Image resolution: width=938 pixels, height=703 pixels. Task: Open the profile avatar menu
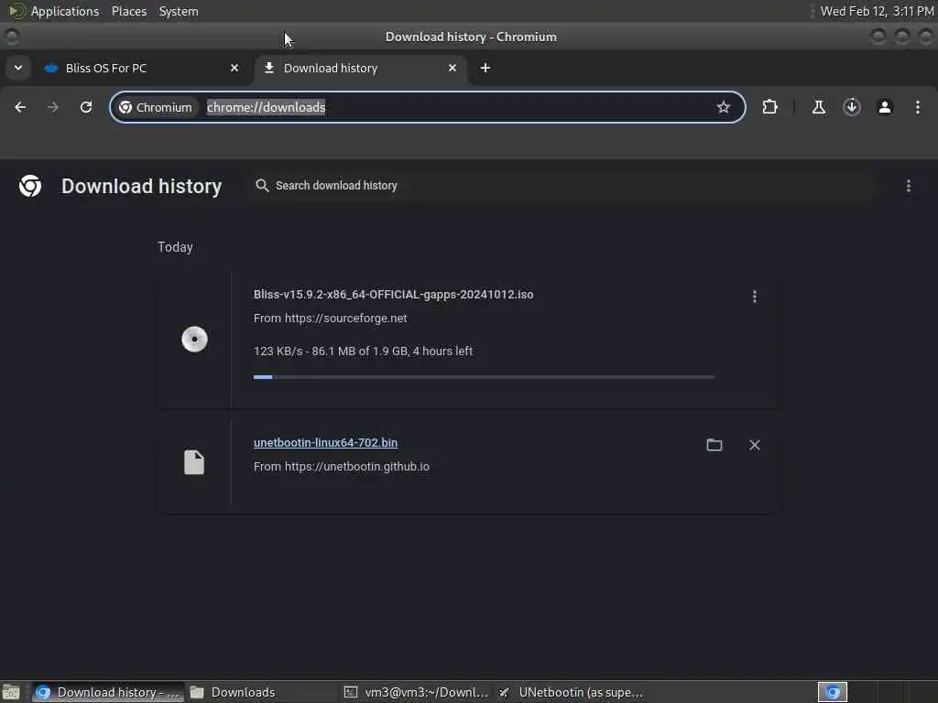click(885, 107)
